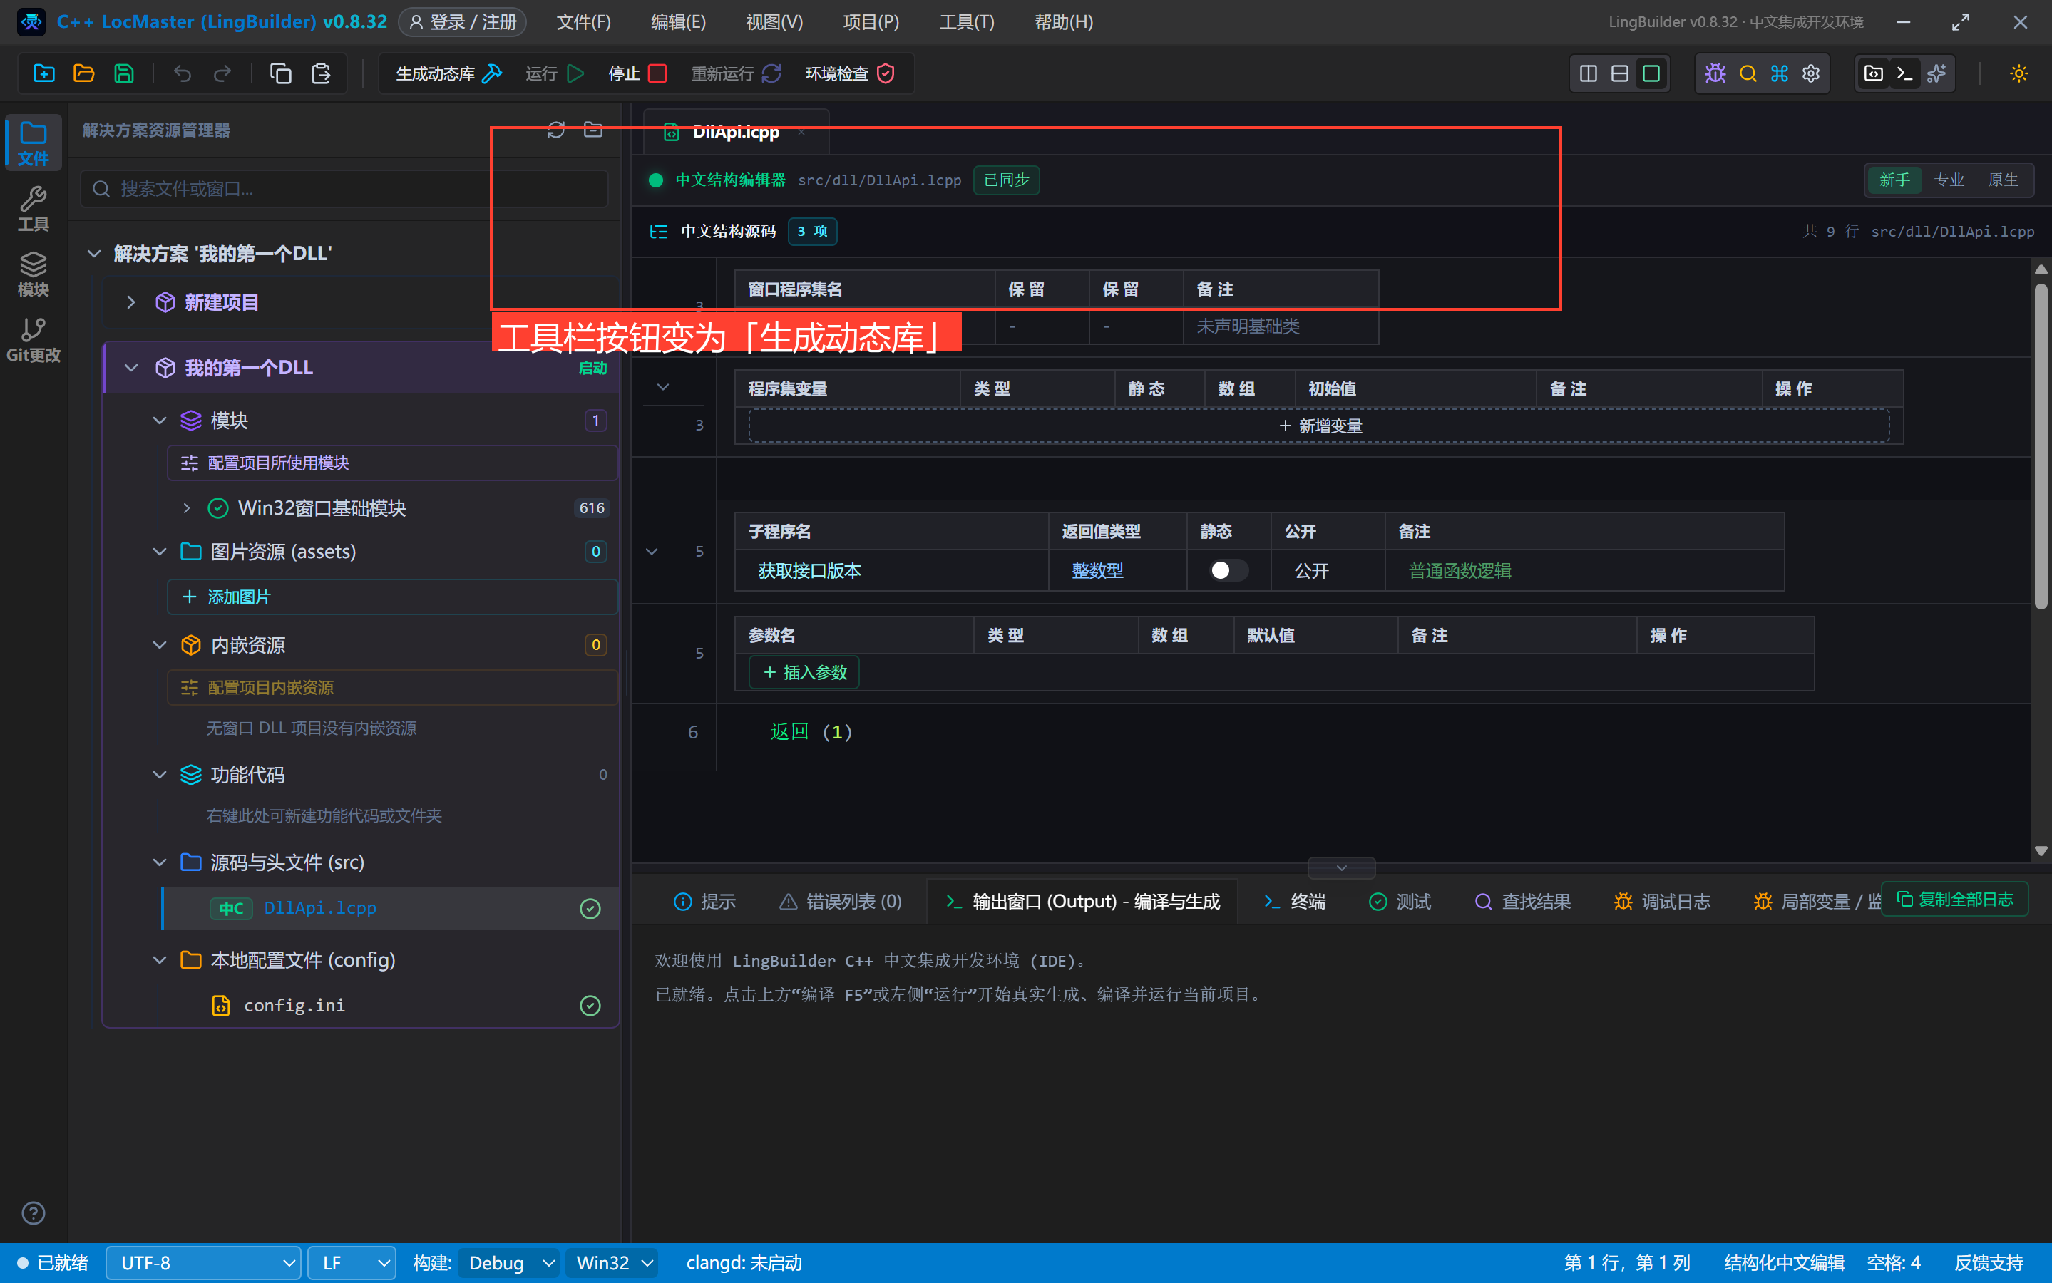Open the UTF-8 encoding dropdown
Image resolution: width=2052 pixels, height=1283 pixels.
(204, 1262)
